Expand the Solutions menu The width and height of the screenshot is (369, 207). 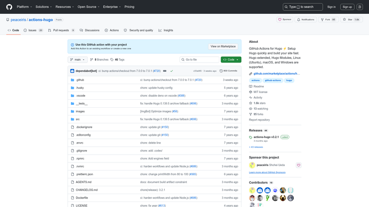coord(43,7)
